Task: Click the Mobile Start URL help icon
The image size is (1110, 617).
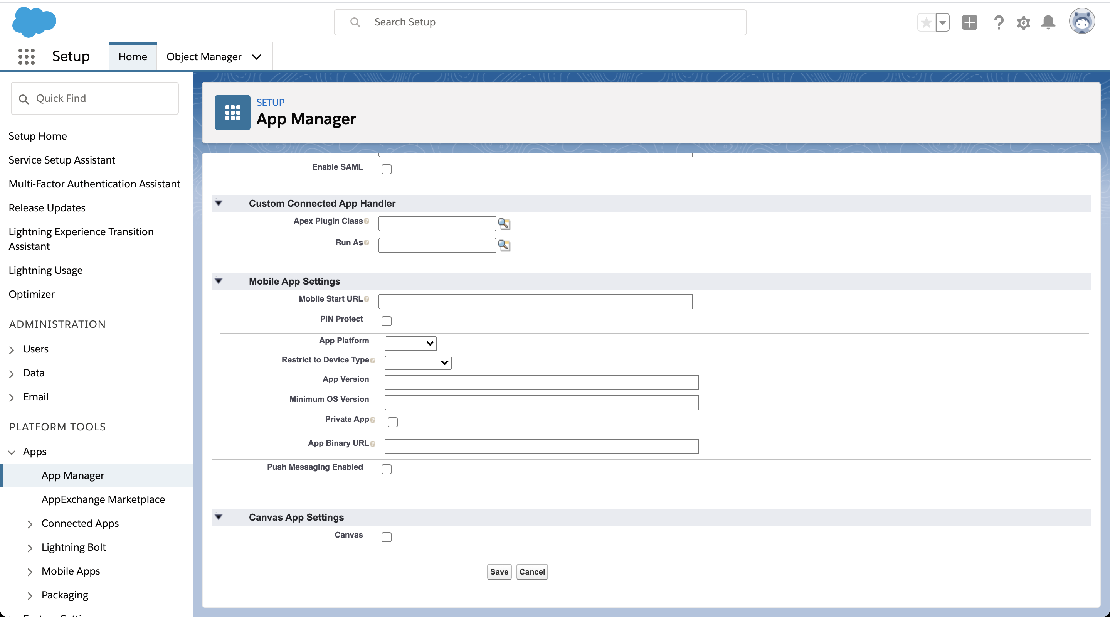Action: [366, 299]
